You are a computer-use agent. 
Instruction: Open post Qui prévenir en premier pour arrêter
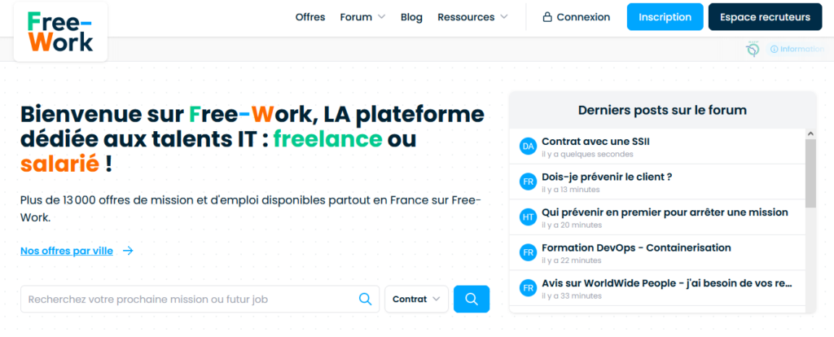[x=665, y=212]
